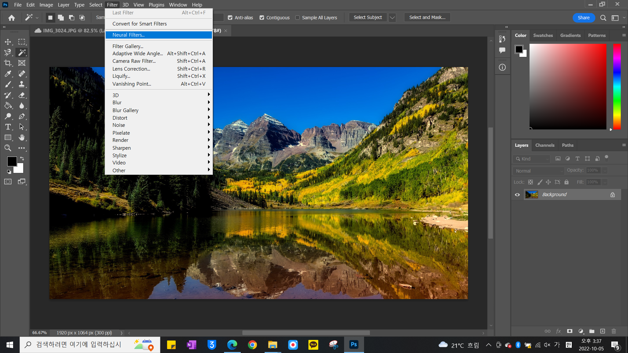Switch to the Channels tab
The height and width of the screenshot is (353, 628).
[x=545, y=145]
